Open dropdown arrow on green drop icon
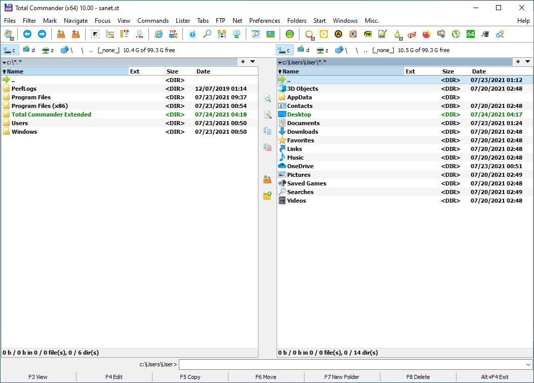 pyautogui.click(x=401, y=39)
